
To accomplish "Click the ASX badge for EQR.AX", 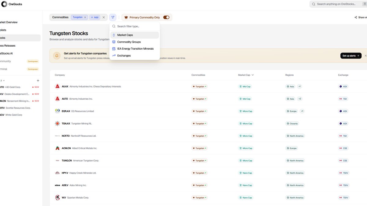I will pos(343,111).
